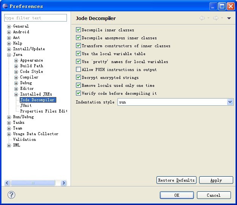The image size is (237, 205).
Task: Expand the Install/Update tree node
Action: (9, 49)
